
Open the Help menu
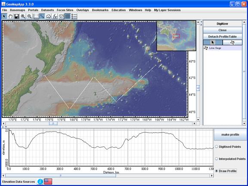point(148,10)
